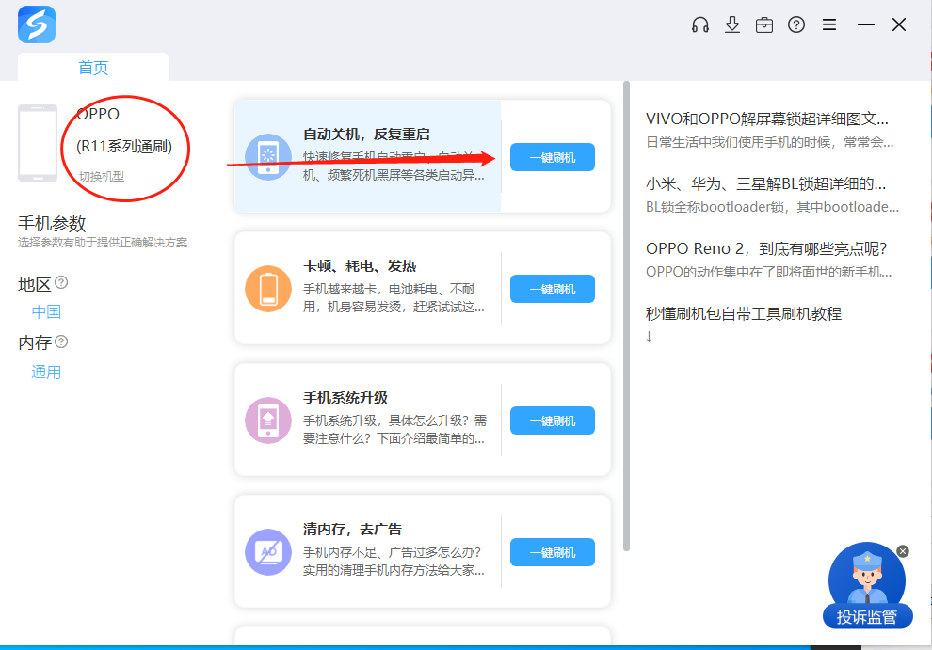This screenshot has width=932, height=650.
Task: Open the downloads icon in title bar
Action: click(x=732, y=24)
